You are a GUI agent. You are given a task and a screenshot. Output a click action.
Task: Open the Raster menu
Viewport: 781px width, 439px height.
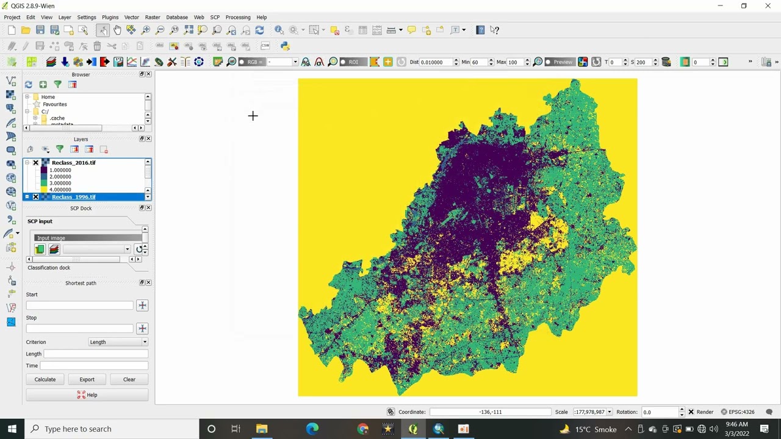click(x=153, y=17)
